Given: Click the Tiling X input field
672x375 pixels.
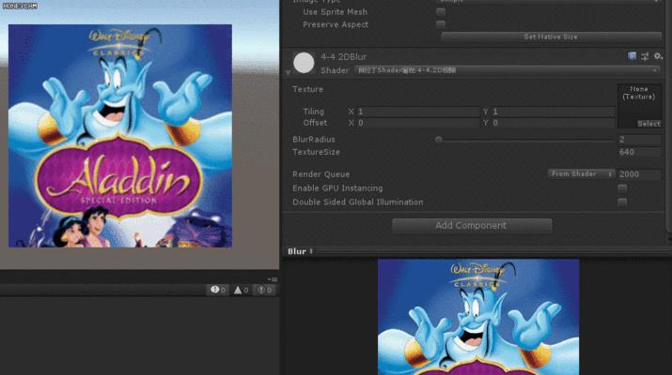Looking at the screenshot, I should (418, 112).
